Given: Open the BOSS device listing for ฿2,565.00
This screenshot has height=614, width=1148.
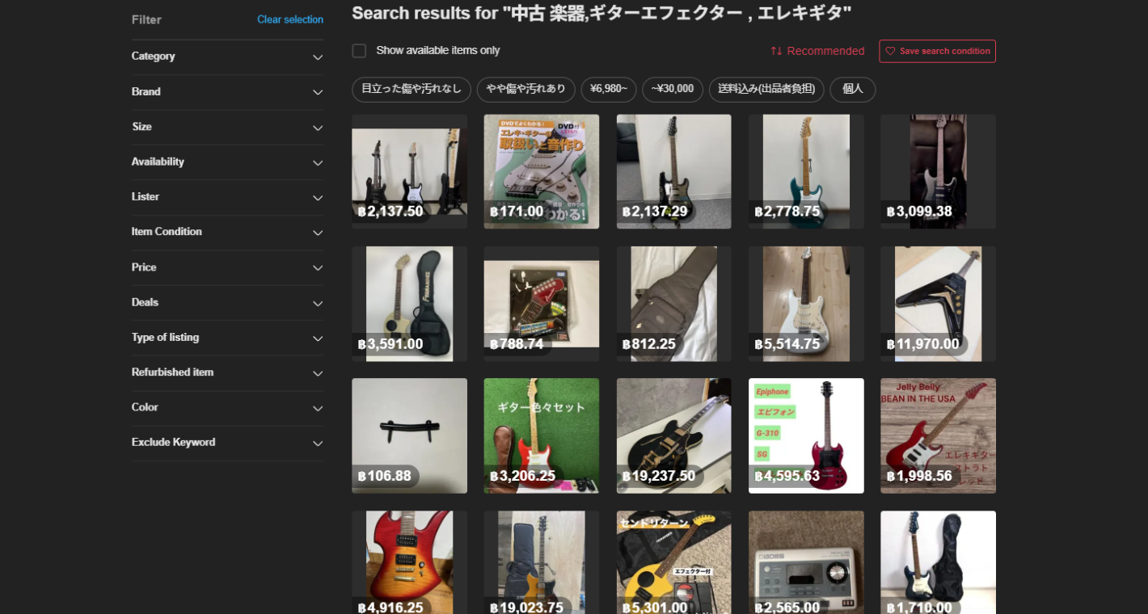Looking at the screenshot, I should click(806, 561).
